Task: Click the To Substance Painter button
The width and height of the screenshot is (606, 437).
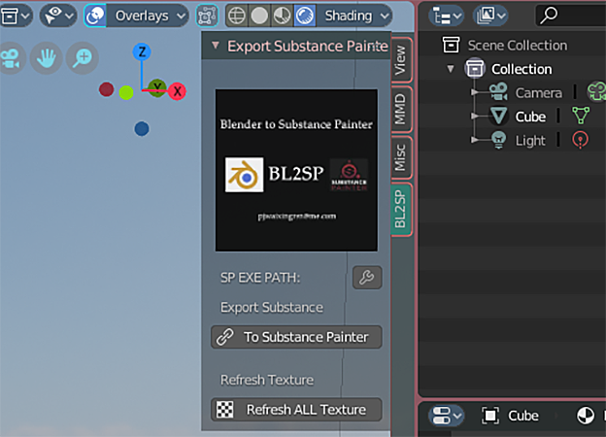Action: click(x=296, y=337)
